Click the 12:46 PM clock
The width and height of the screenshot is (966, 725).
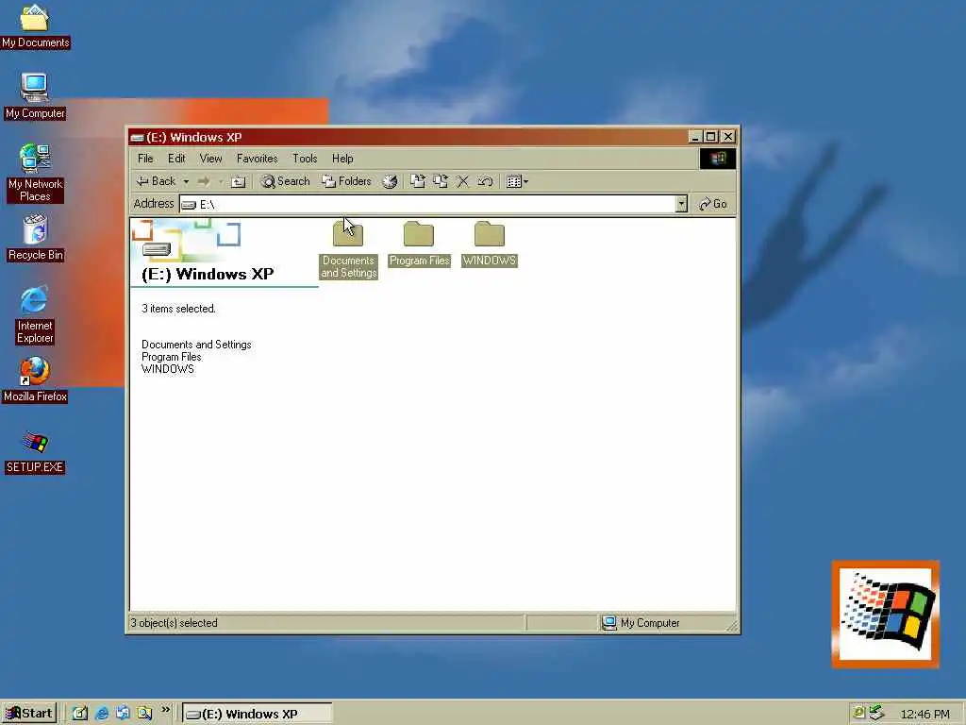(x=924, y=714)
